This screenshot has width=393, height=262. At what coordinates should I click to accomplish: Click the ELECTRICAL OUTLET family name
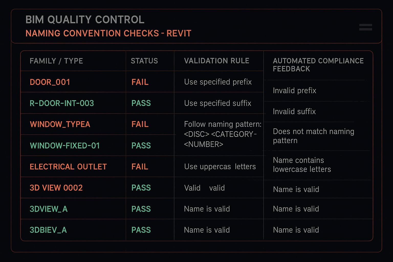[68, 167]
